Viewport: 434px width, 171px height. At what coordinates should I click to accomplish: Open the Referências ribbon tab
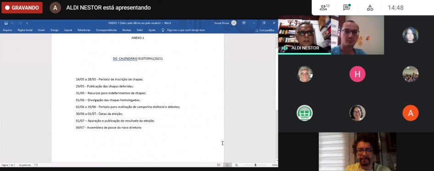pos(84,30)
